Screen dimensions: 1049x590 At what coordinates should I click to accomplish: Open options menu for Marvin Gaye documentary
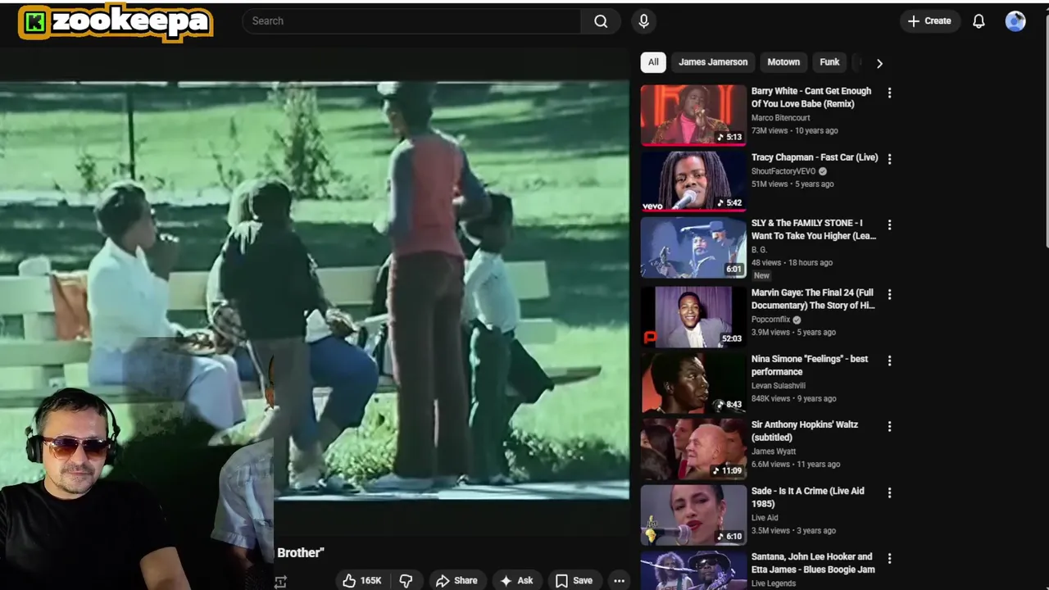point(889,294)
